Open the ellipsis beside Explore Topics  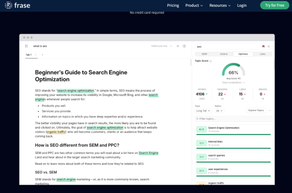pyautogui.click(x=270, y=111)
